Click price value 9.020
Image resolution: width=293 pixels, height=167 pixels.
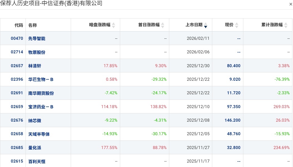(235, 79)
